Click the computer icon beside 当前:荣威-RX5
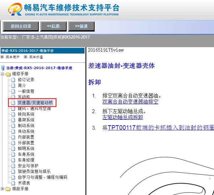Screen dimensions: 214x195 click(3, 68)
